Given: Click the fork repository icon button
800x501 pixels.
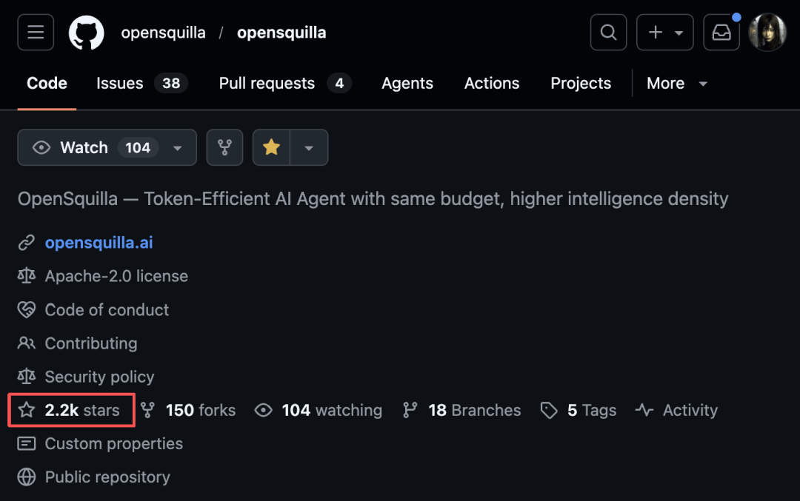Looking at the screenshot, I should click(224, 147).
